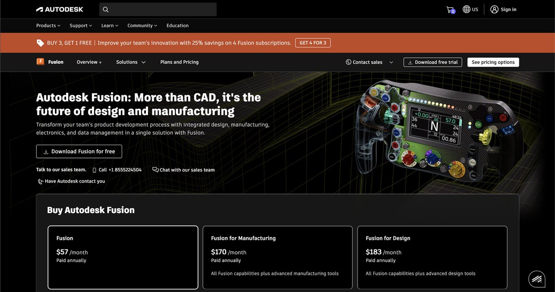Viewport: 555px width, 292px height.
Task: Click the phone icon beside Call number
Action: (x=94, y=170)
